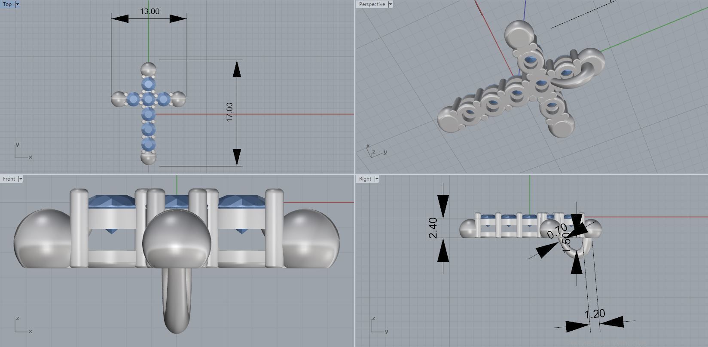Activate the Top viewport title label
Image resolution: width=708 pixels, height=347 pixels.
(x=7, y=4)
